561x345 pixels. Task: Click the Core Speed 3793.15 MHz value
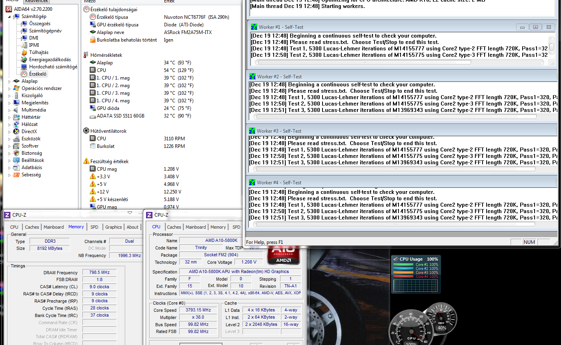click(x=198, y=310)
